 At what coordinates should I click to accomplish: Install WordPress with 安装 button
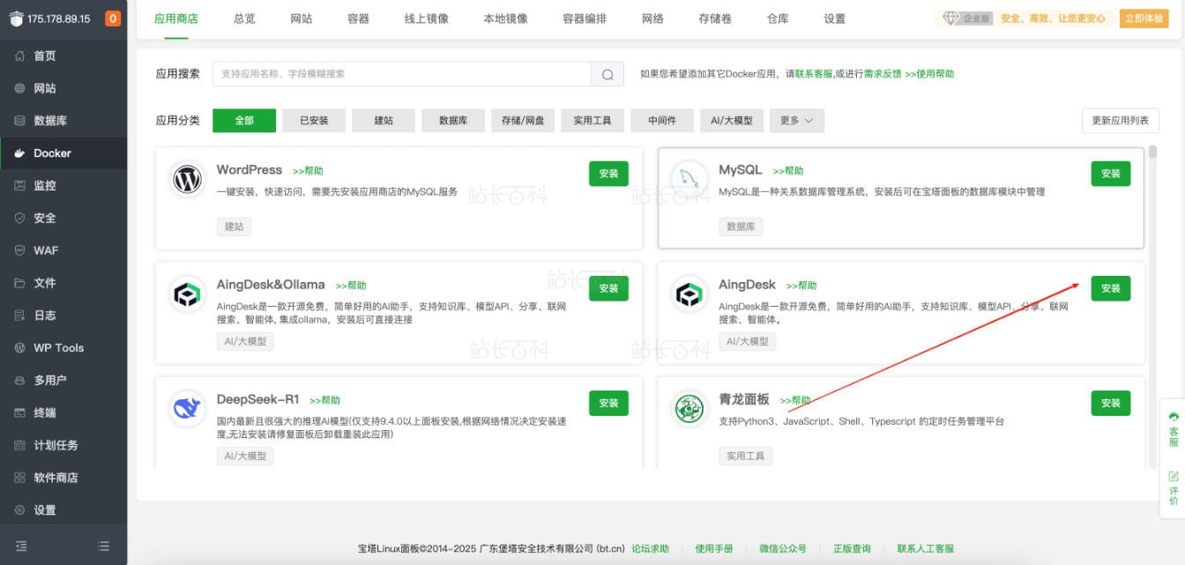click(608, 174)
